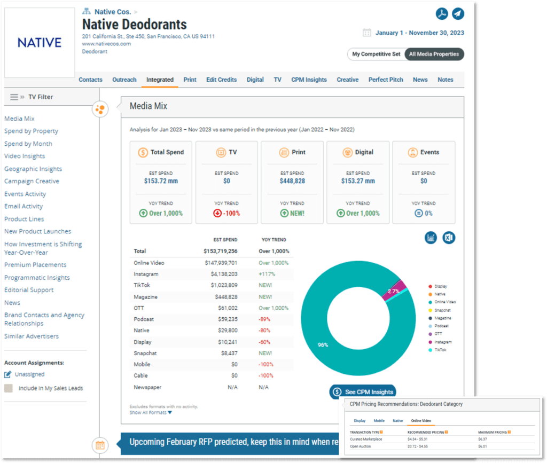The image size is (547, 463).
Task: Open the Perfect Pitch tab
Action: [x=386, y=80]
